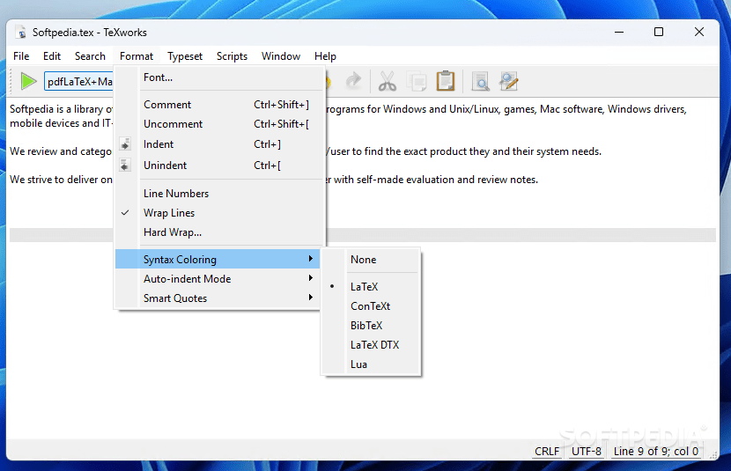Open the Help menu

click(x=325, y=56)
